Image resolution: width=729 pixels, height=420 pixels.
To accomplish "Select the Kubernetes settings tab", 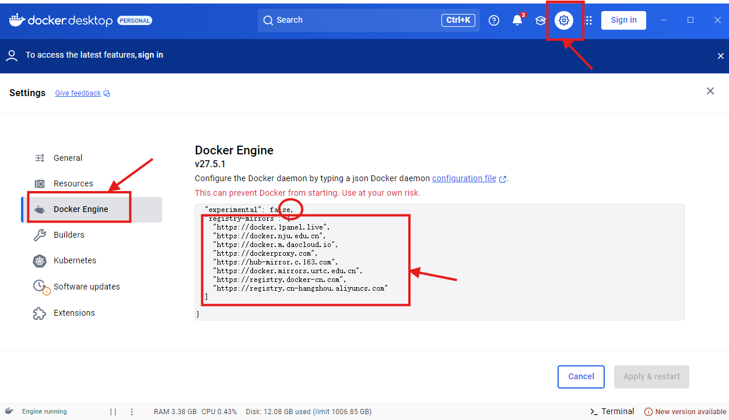I will 92,260.
